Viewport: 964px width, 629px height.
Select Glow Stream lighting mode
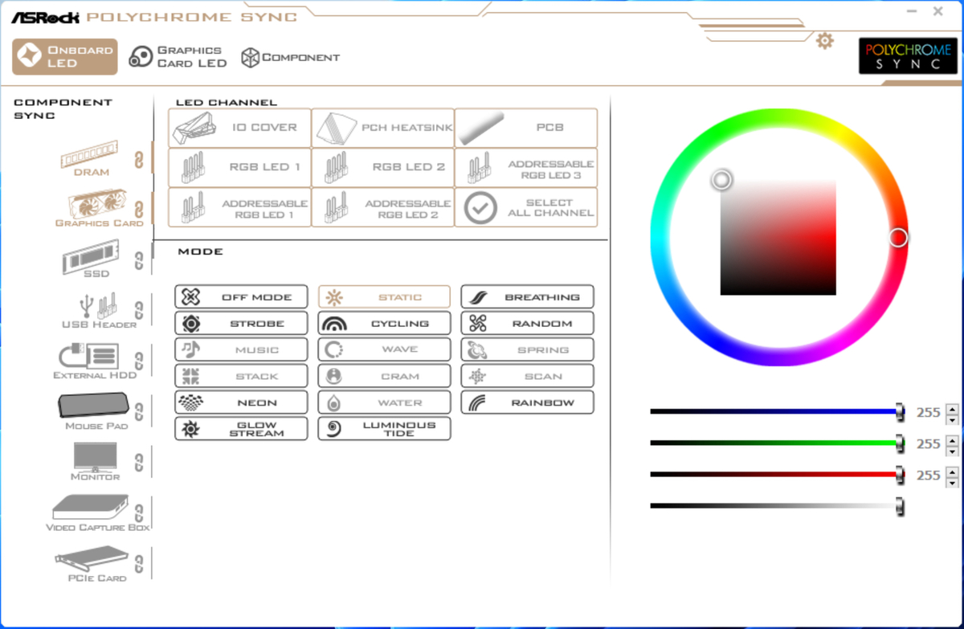click(241, 429)
